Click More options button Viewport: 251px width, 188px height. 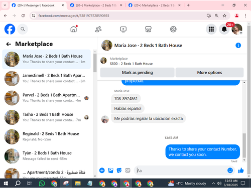tap(209, 73)
